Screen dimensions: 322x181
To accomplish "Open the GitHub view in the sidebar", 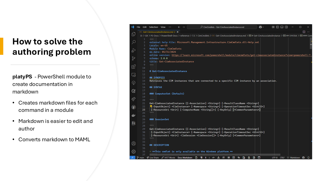I will [133, 107].
